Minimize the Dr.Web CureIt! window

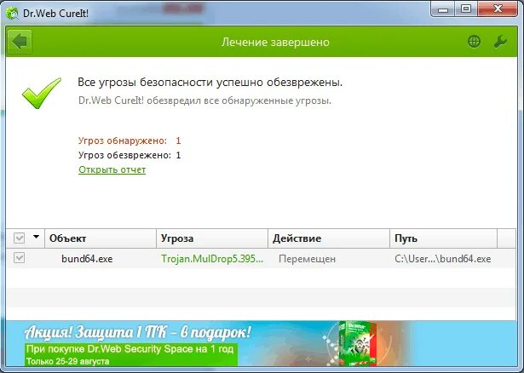point(443,9)
